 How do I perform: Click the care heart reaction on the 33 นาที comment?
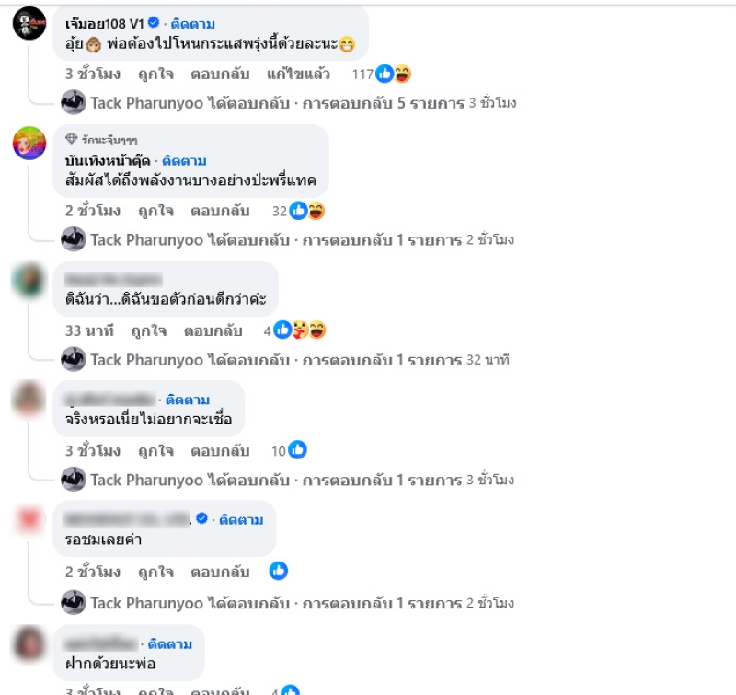tap(301, 330)
